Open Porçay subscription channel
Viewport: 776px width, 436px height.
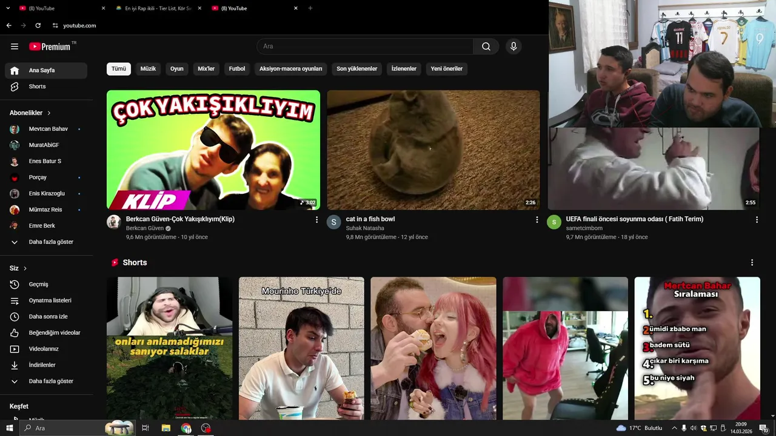pyautogui.click(x=46, y=177)
